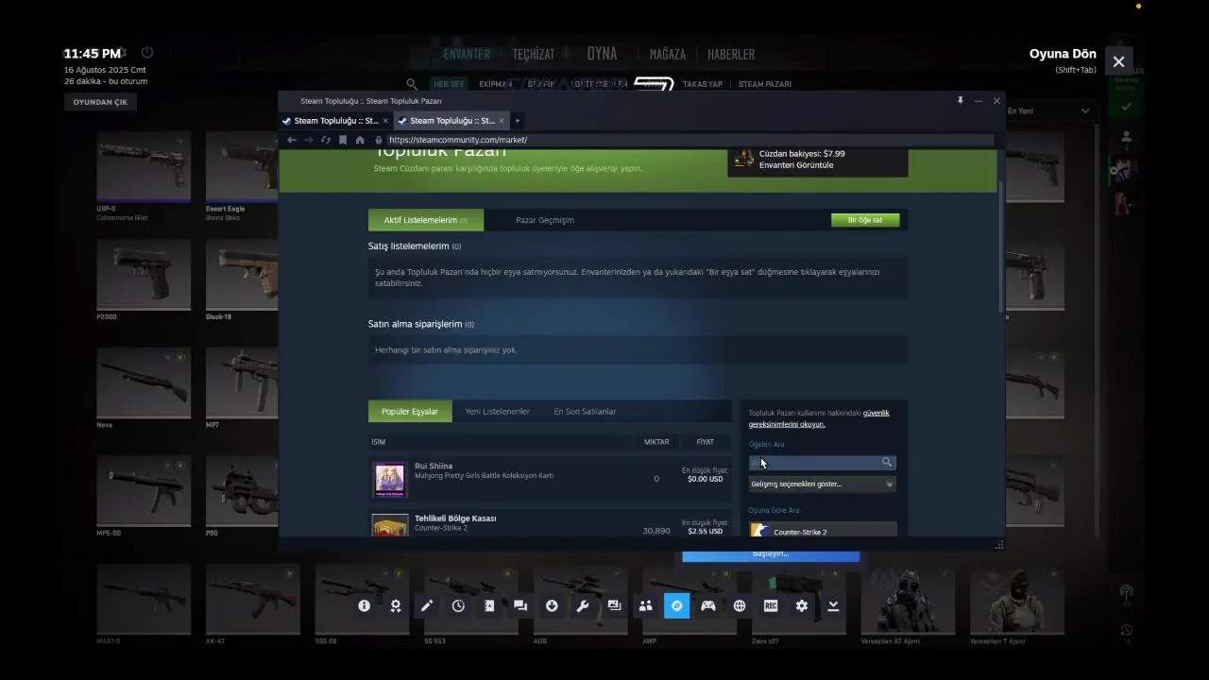Click the OYNA menu in game header
Viewport: 1209px width, 680px height.
602,54
